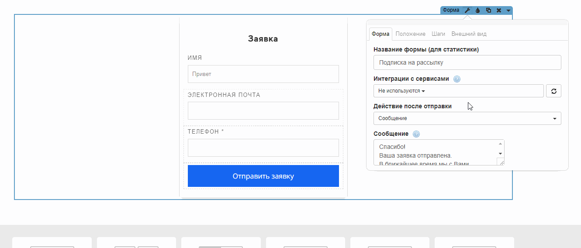Show help for Интеграции с сервисами

click(457, 79)
